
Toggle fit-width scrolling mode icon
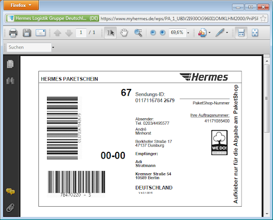tap(241, 32)
